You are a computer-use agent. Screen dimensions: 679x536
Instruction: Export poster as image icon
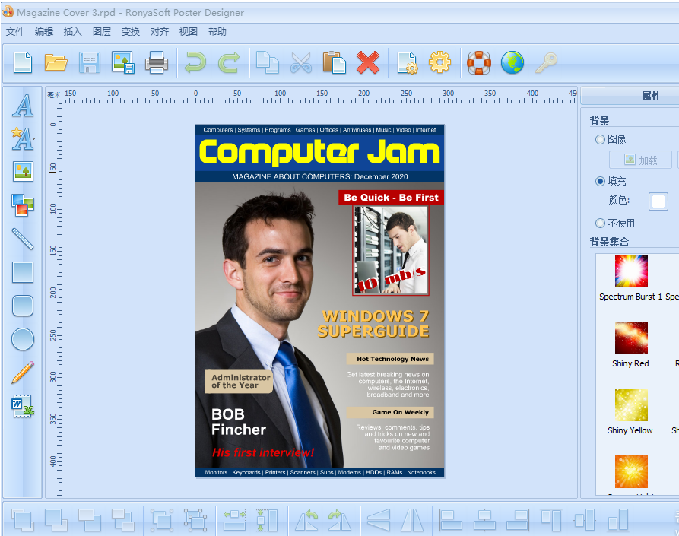coord(123,63)
